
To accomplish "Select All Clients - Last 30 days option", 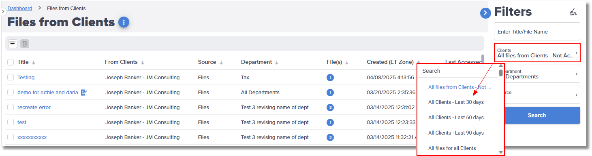I will [x=456, y=102].
